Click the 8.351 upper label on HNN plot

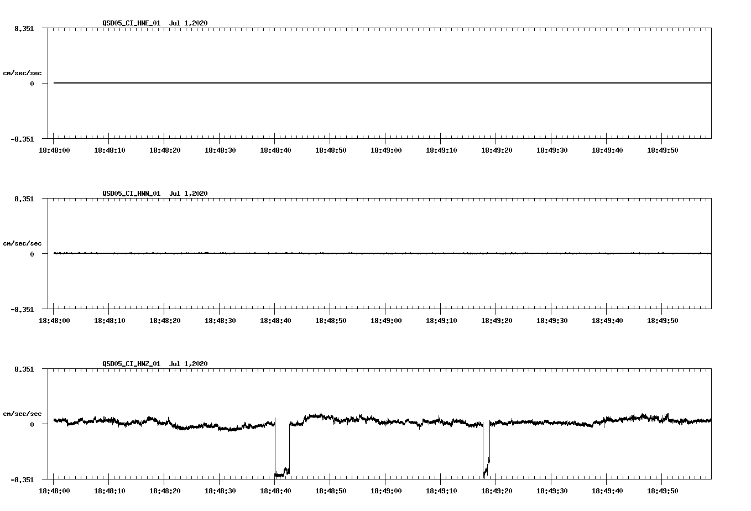[24, 199]
